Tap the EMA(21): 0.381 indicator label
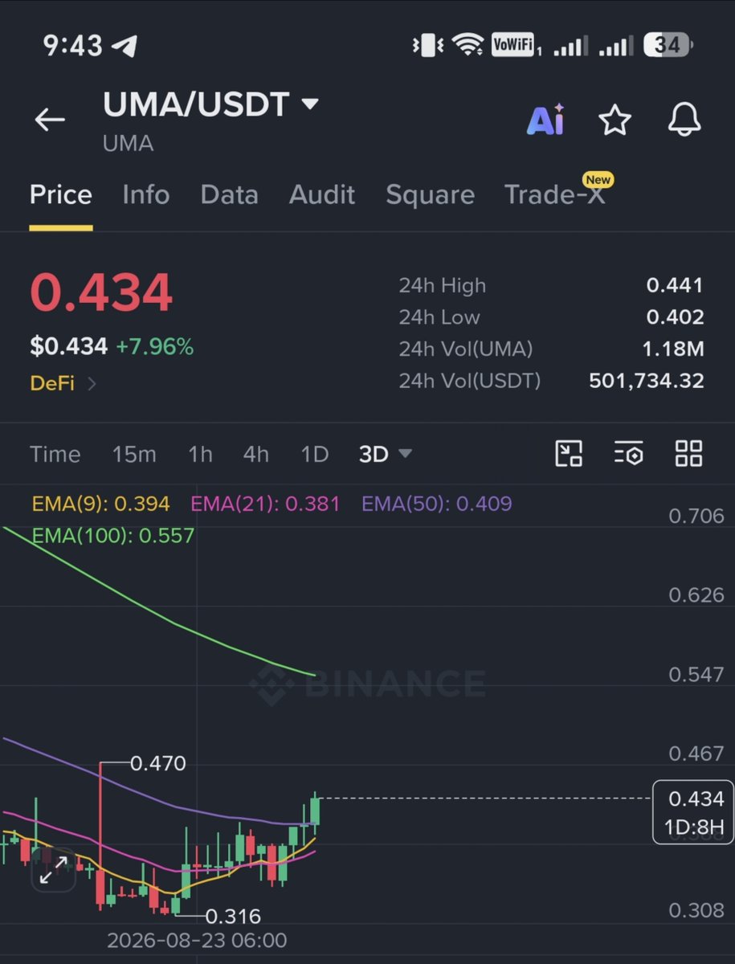Viewport: 735px width, 964px height. [265, 504]
